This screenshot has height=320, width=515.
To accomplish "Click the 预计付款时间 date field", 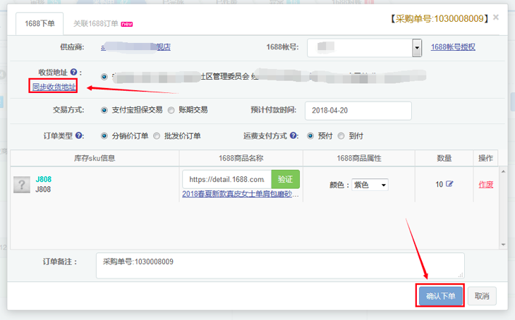I will click(358, 111).
